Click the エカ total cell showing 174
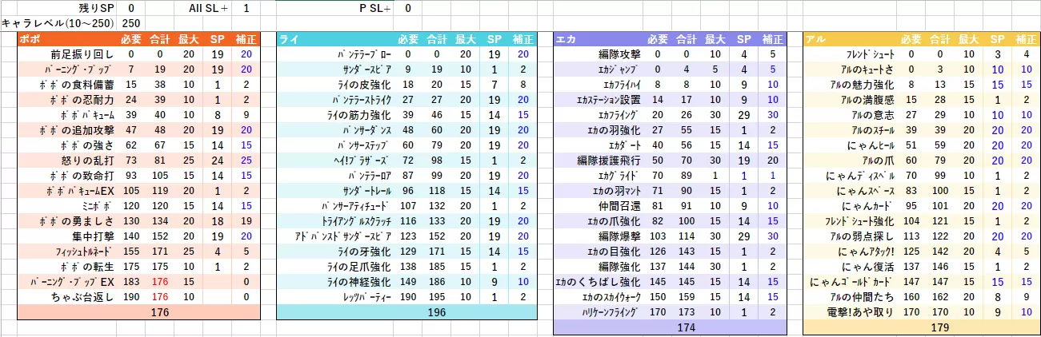 pyautogui.click(x=687, y=327)
